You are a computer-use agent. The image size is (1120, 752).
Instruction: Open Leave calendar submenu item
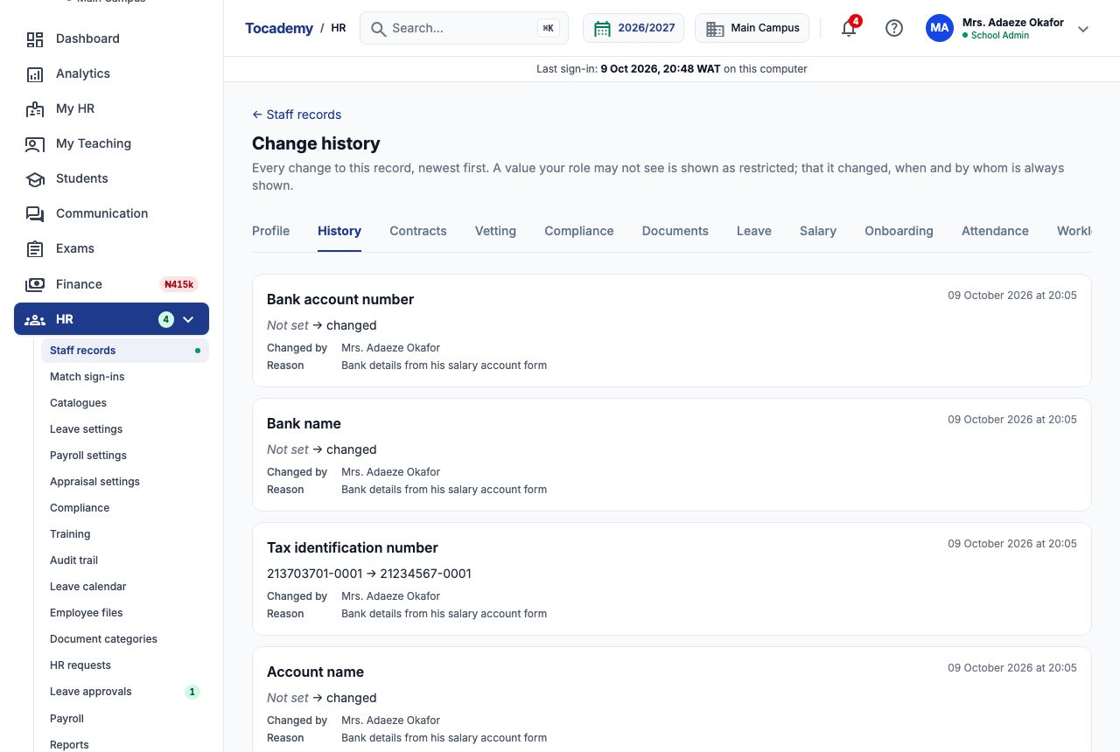(x=124, y=587)
